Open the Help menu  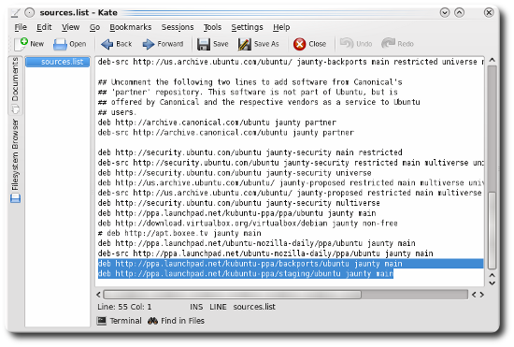tap(281, 27)
